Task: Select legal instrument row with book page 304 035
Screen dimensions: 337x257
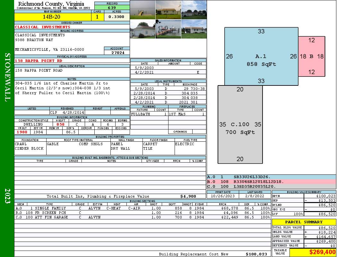Action: coord(168,93)
